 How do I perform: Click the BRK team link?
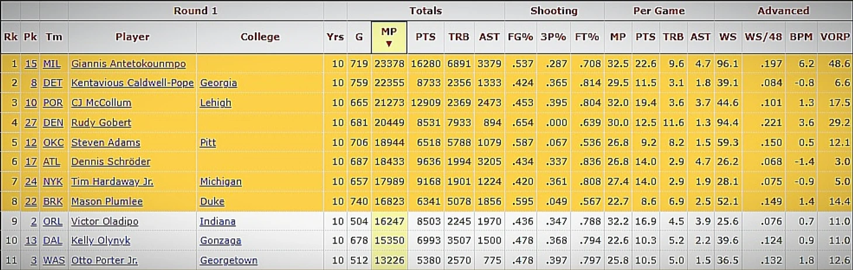52,202
